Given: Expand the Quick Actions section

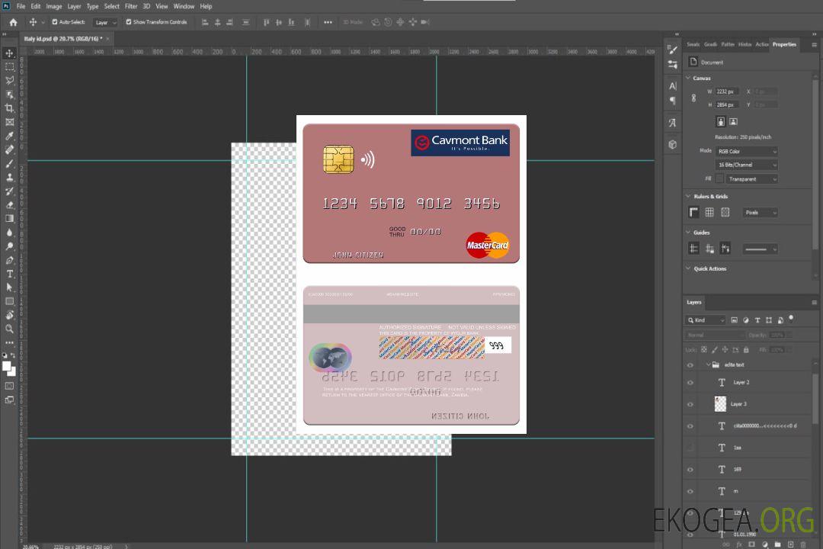Looking at the screenshot, I should click(x=688, y=268).
